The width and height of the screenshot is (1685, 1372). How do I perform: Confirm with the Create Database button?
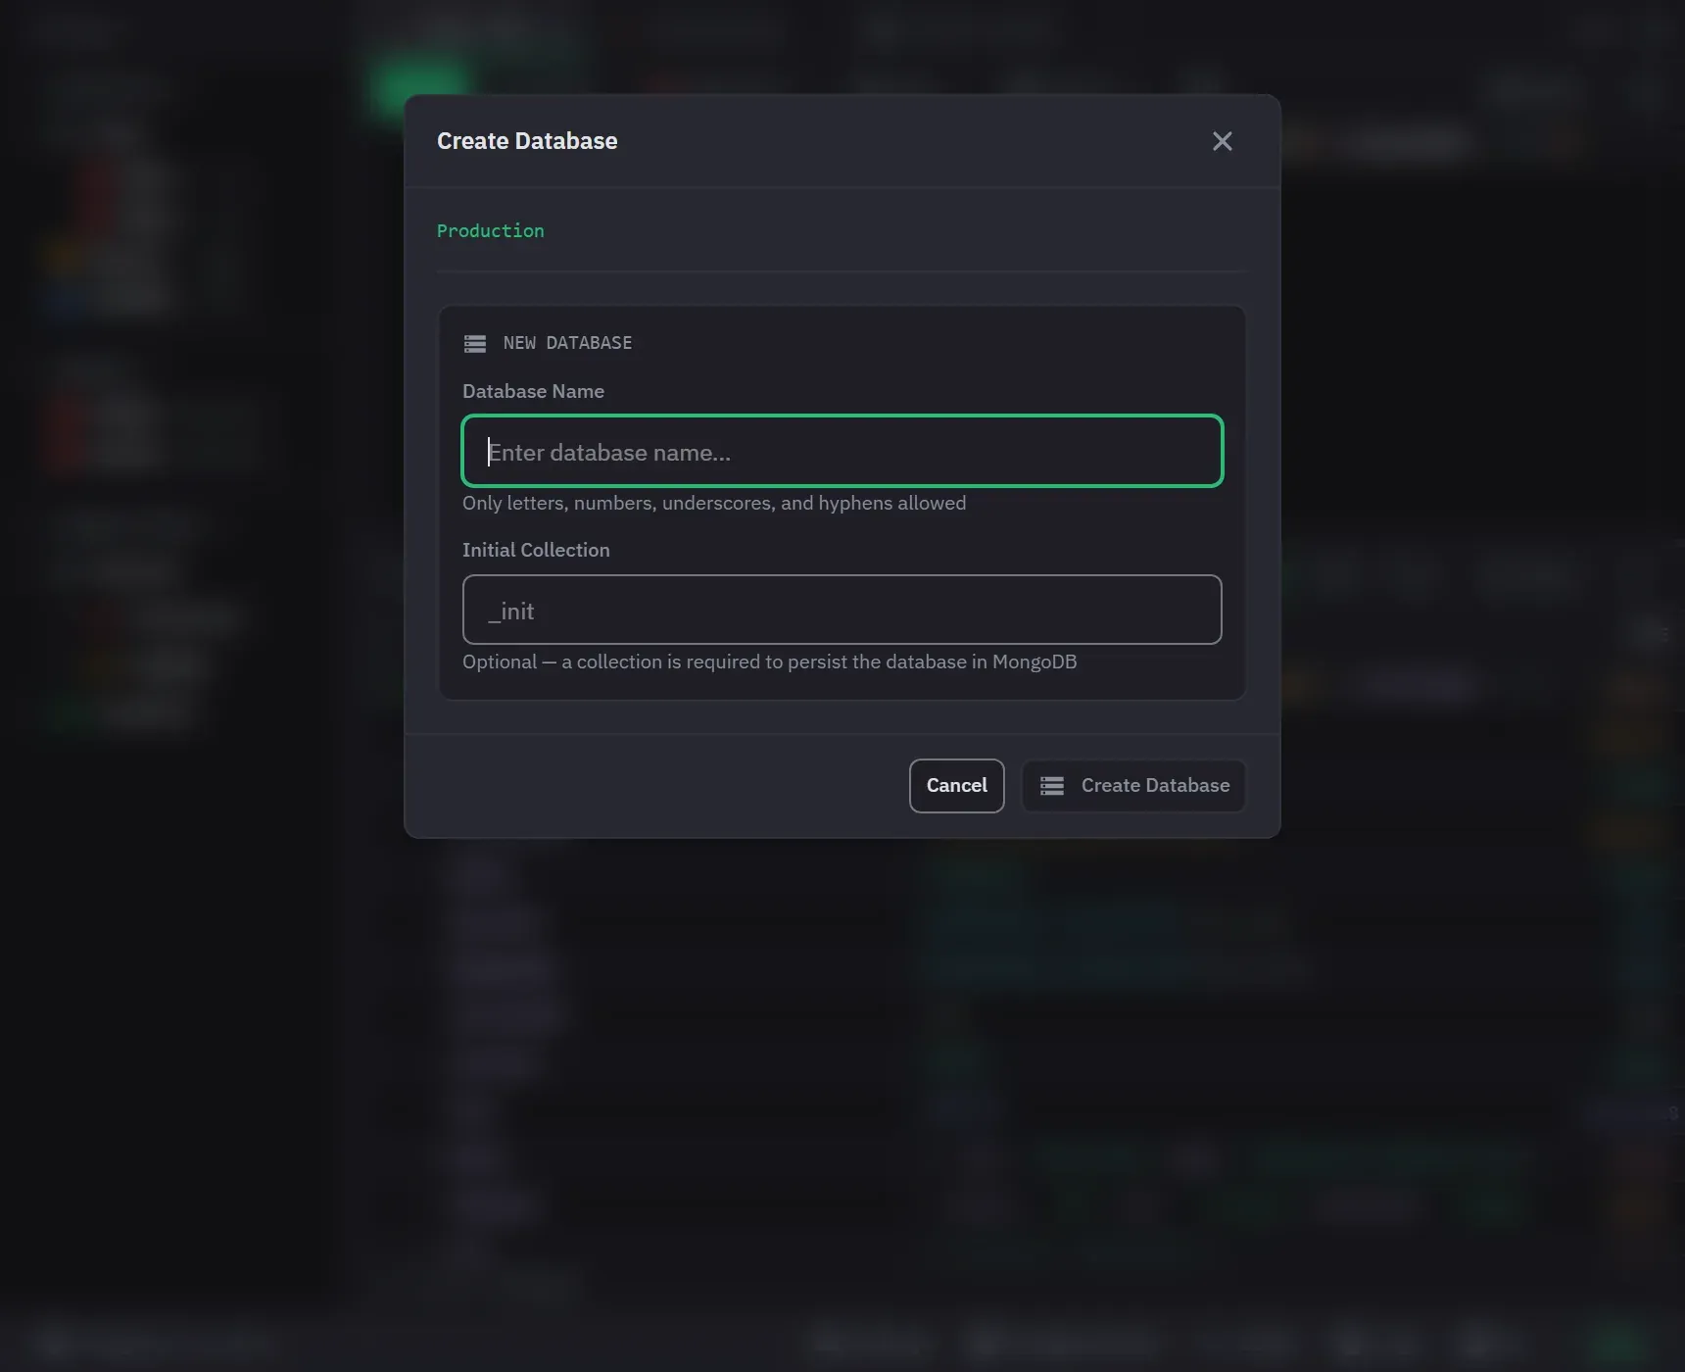click(1133, 786)
